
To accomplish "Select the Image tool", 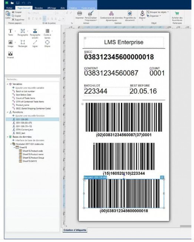I will click(10, 44).
